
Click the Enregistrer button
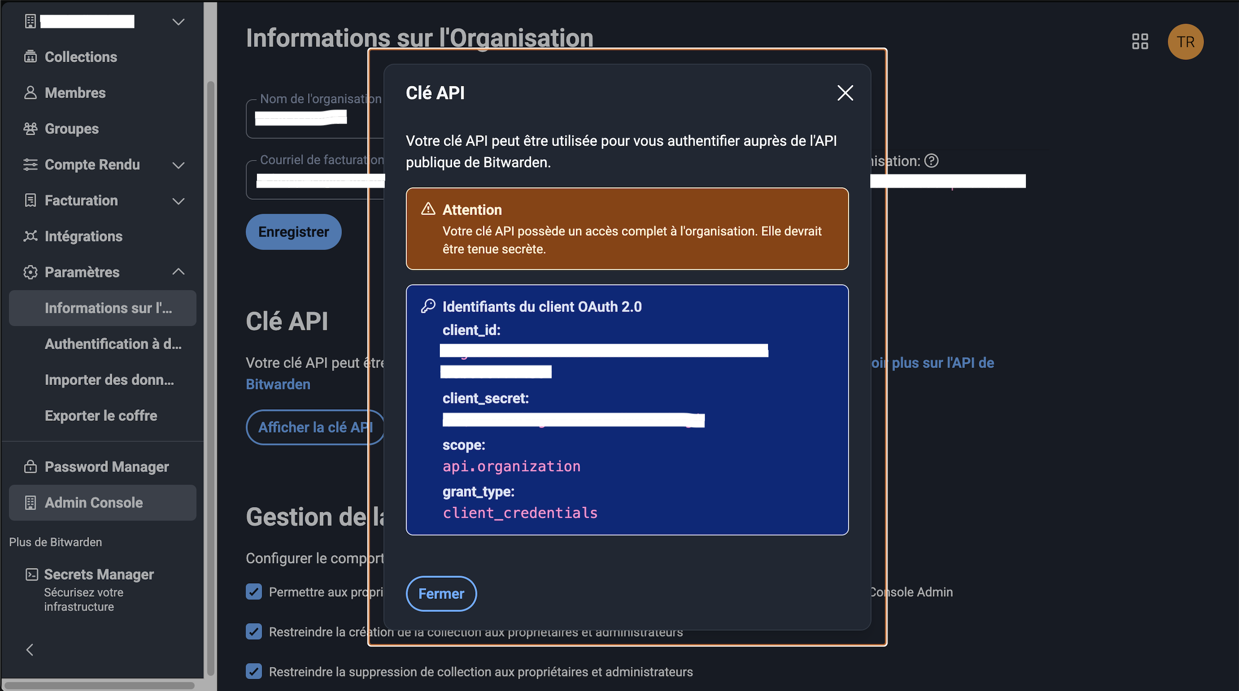click(x=293, y=232)
